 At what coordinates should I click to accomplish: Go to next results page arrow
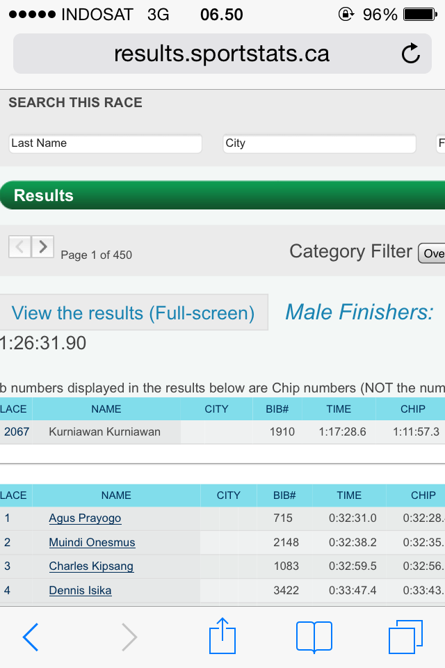tap(42, 246)
